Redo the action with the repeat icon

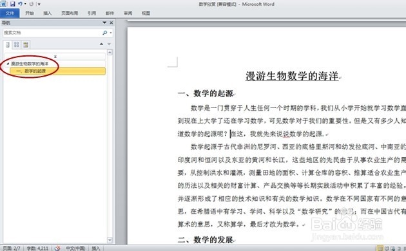(32, 4)
